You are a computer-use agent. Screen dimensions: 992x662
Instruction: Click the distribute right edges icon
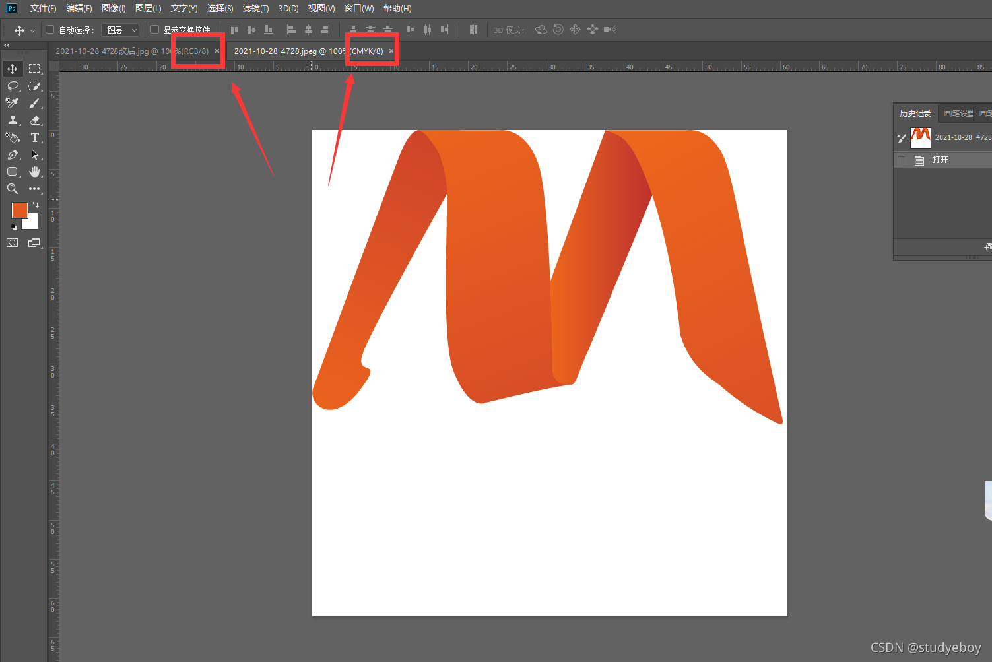[444, 30]
